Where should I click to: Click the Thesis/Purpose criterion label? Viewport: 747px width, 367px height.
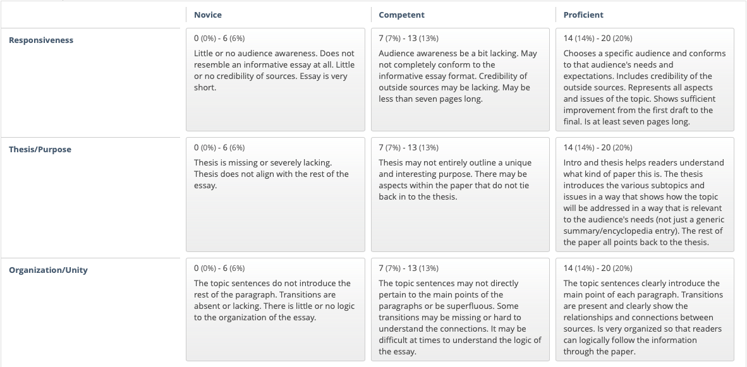coord(40,150)
